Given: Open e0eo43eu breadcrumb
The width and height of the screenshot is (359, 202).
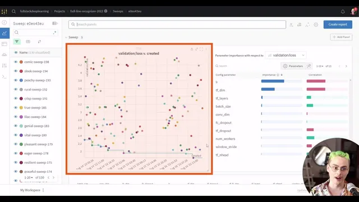Looking at the screenshot, I should pyautogui.click(x=135, y=11).
